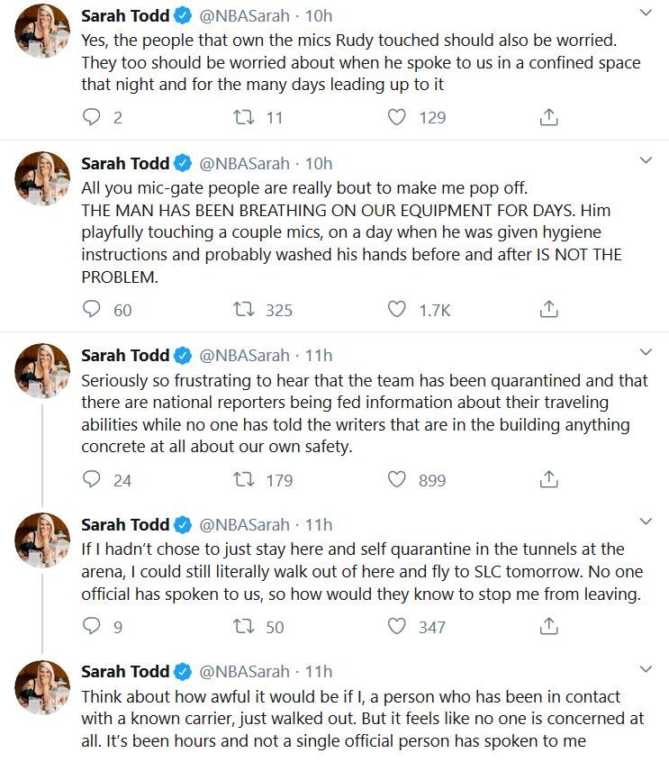Expand the 'mic-gate people' tweet menu chevron
Viewport: 669px width, 762px height.
(646, 160)
